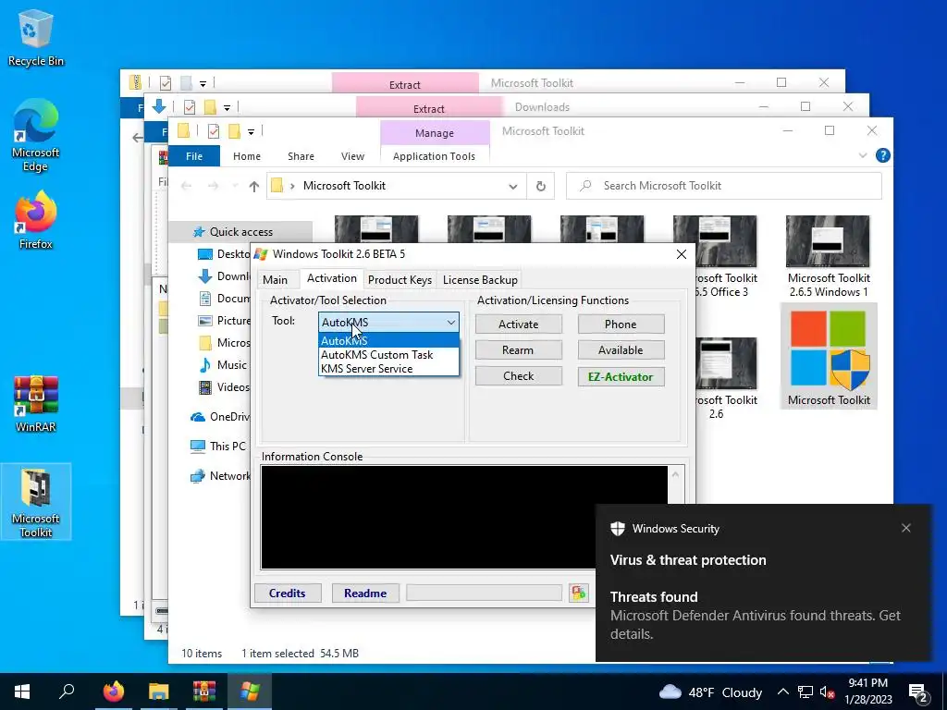947x710 pixels.
Task: Click the Extract tab in Downloads window
Action: [x=429, y=109]
